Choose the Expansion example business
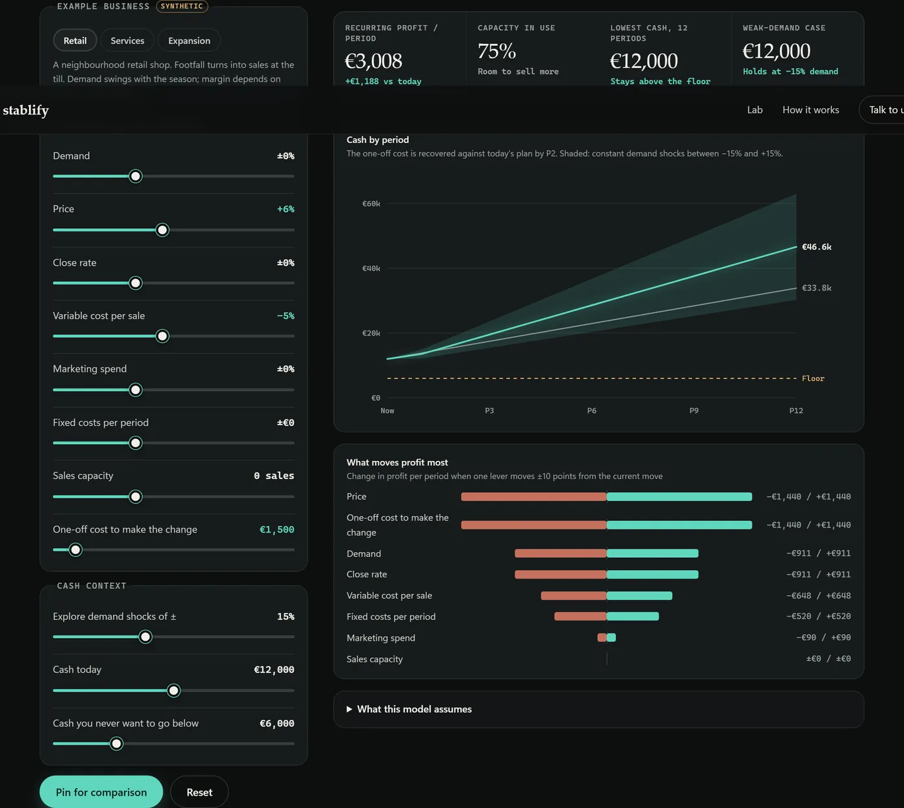The height and width of the screenshot is (808, 904). tap(189, 41)
